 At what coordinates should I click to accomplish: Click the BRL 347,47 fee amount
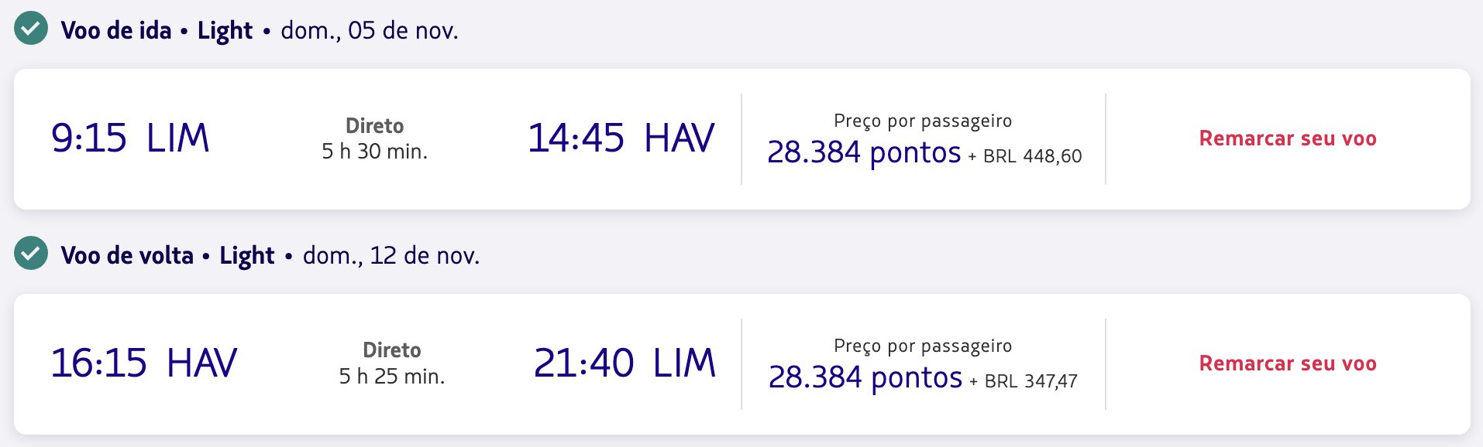(x=1031, y=381)
